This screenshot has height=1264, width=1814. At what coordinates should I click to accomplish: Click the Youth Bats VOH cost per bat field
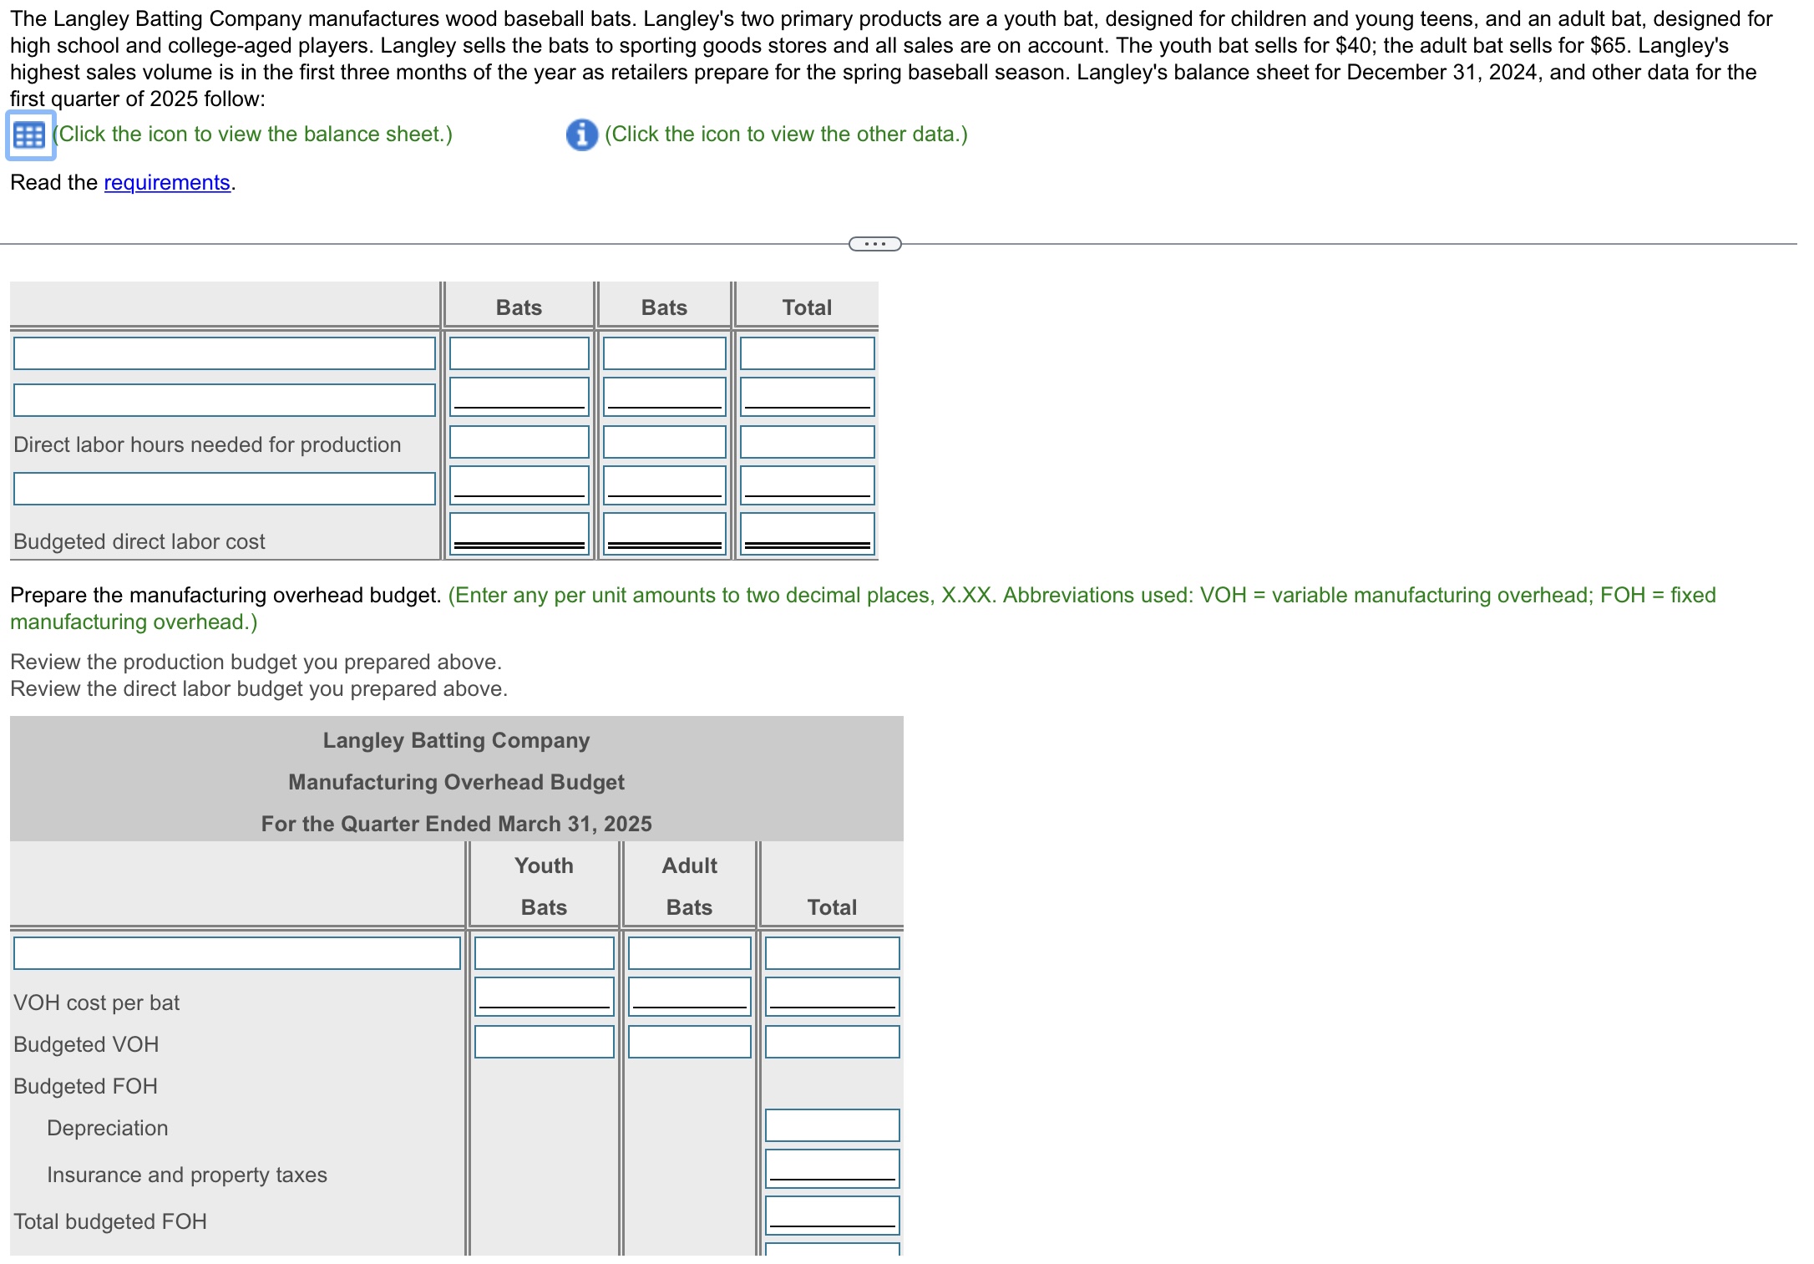point(543,994)
